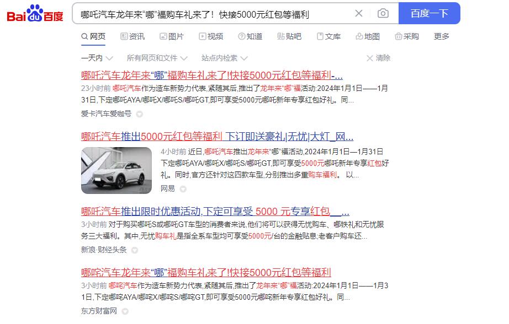The image size is (509, 324).
Task: Clear the search box with the X icon
Action: [x=359, y=13]
